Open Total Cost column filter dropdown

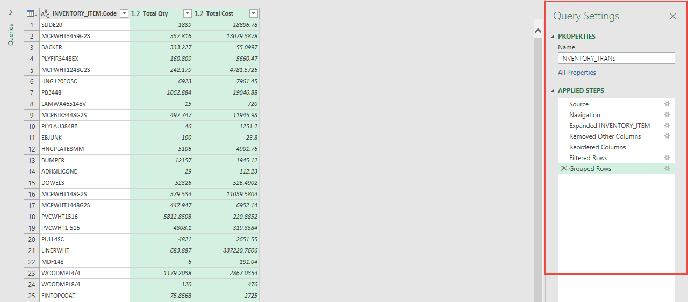pos(253,13)
